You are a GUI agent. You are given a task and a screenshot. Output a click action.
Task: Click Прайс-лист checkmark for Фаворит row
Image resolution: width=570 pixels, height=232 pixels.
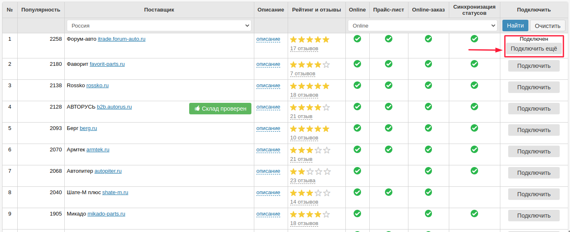point(389,64)
